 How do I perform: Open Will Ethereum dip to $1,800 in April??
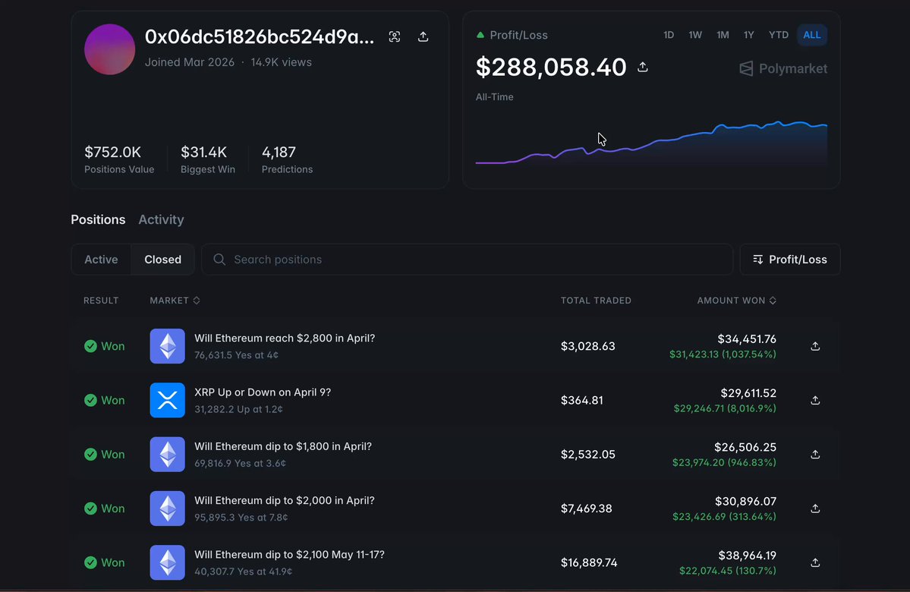point(282,446)
